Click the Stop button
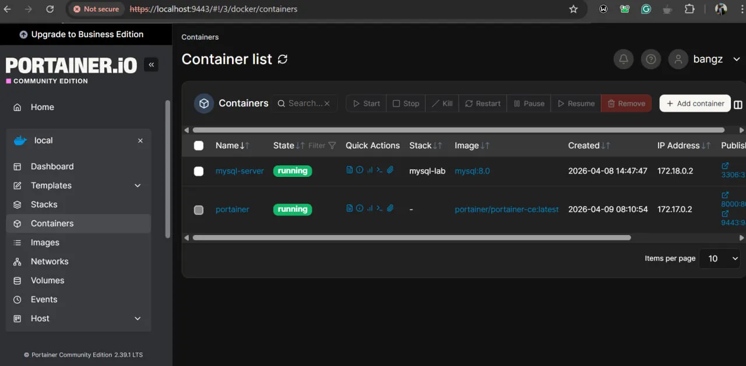 [x=406, y=104]
